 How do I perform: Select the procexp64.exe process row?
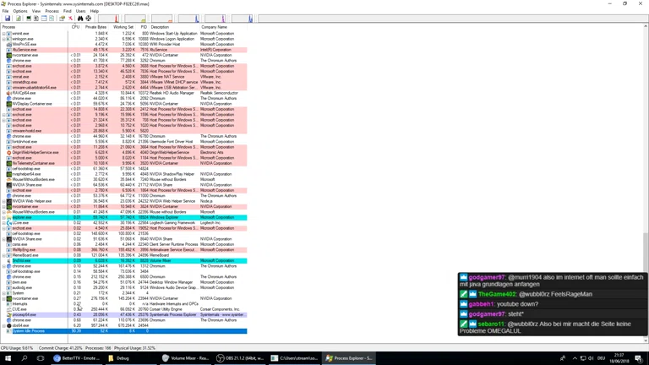click(x=25, y=315)
